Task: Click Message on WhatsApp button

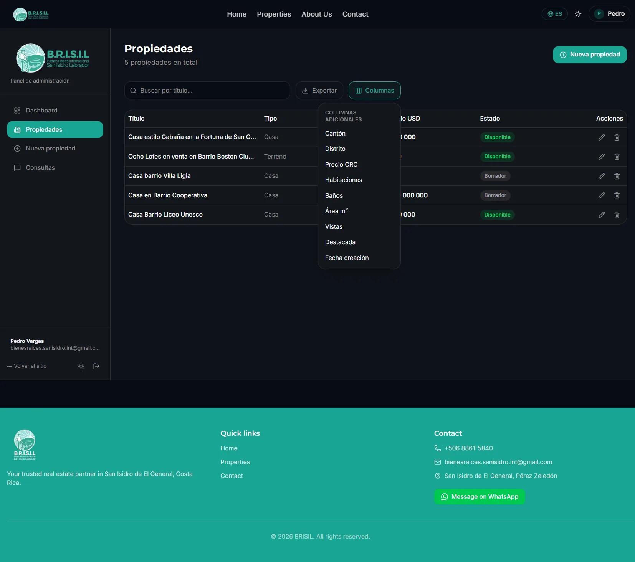Action: point(480,497)
